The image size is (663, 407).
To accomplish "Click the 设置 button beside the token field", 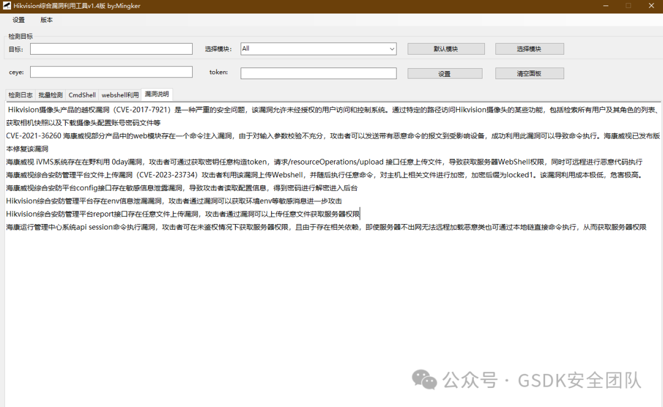I will tap(445, 74).
